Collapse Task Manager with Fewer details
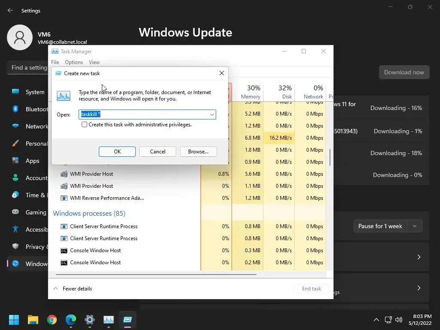 tap(73, 288)
